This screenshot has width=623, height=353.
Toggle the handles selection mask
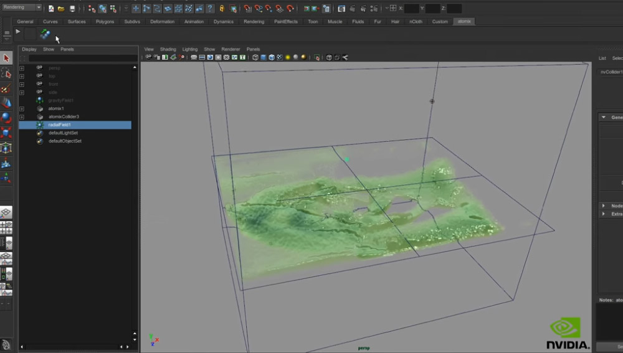tap(136, 8)
